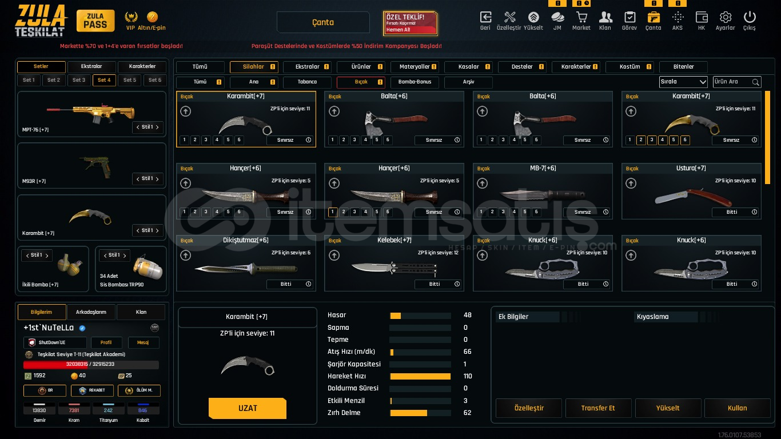Open Ayarlar settings gear
The image size is (781, 439).
[726, 17]
